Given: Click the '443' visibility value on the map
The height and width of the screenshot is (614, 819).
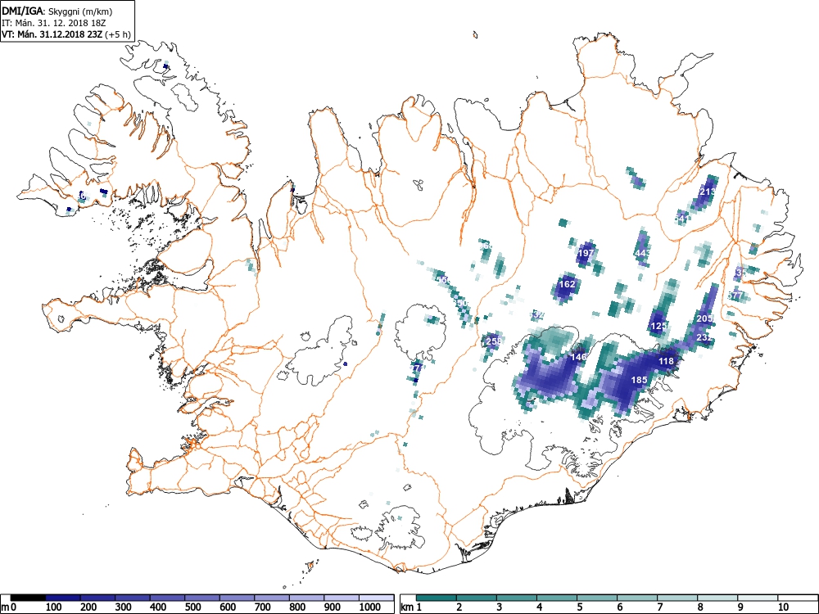Looking at the screenshot, I should pyautogui.click(x=642, y=253).
